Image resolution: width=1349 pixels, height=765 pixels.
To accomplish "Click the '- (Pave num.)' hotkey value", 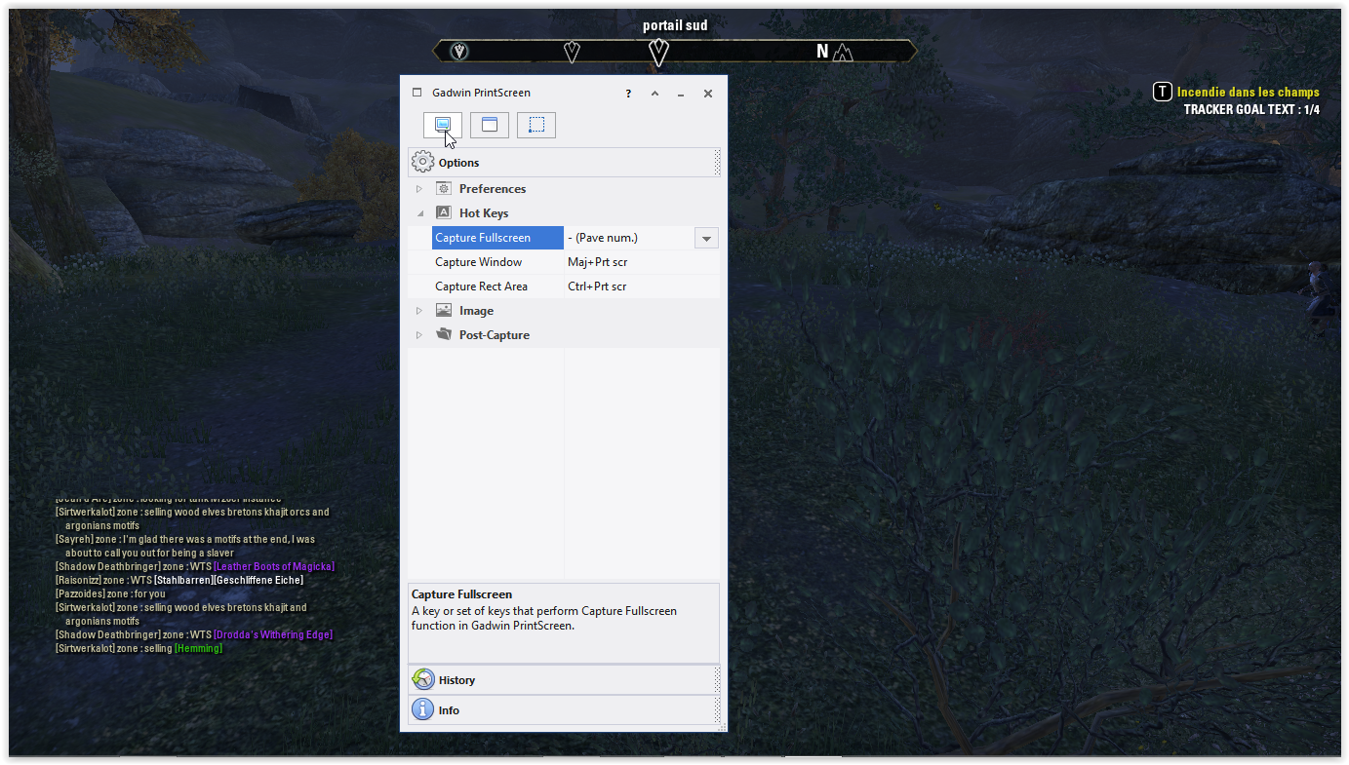I will 603,238.
